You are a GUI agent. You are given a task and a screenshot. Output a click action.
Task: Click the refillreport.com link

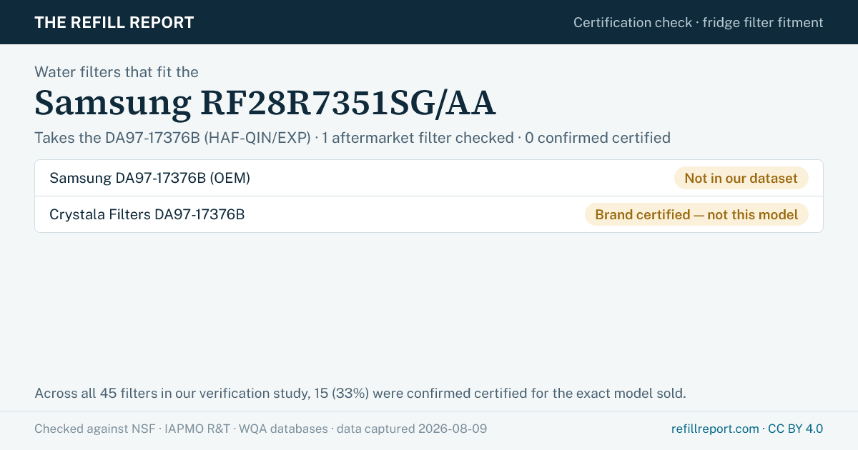pyautogui.click(x=715, y=429)
